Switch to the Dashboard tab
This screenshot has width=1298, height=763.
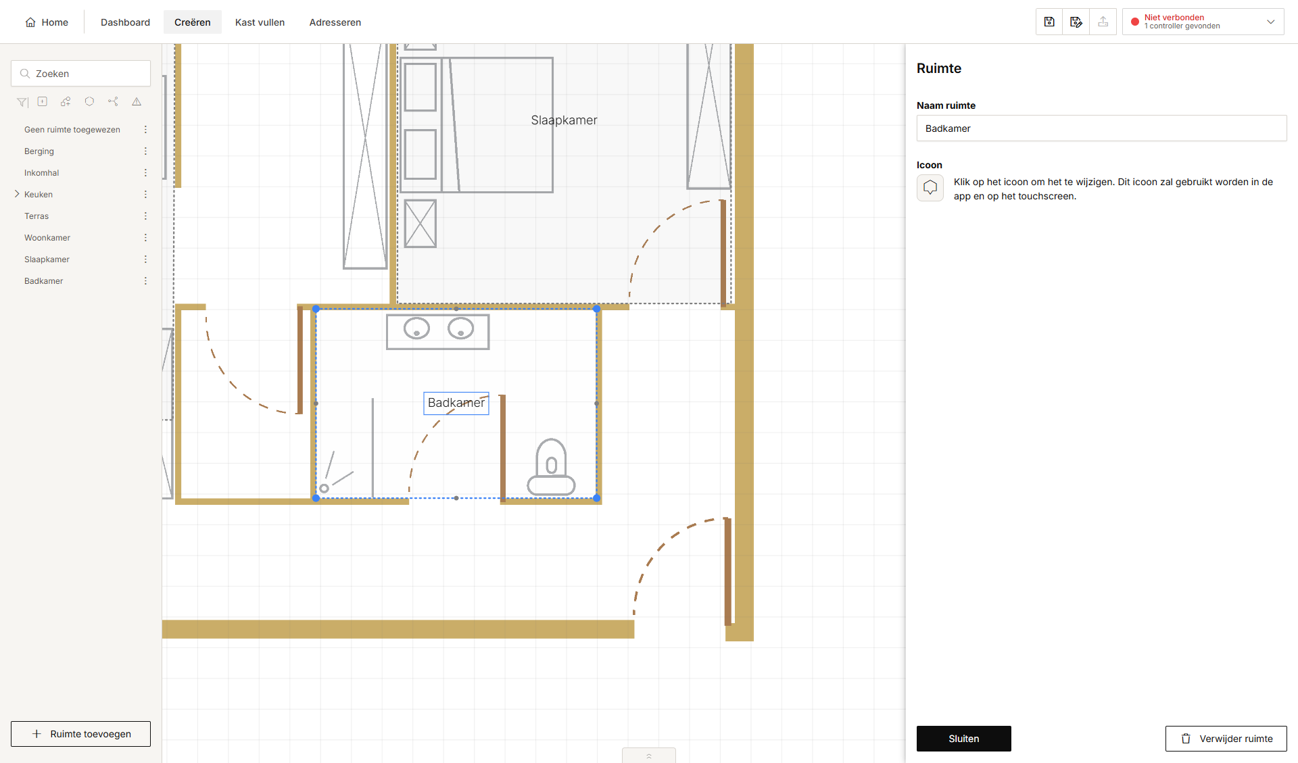tap(125, 22)
